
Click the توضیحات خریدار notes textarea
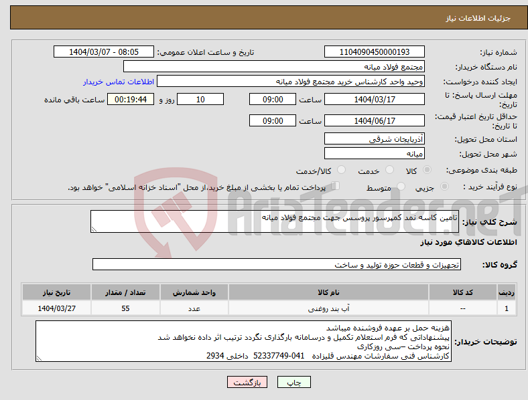243,341
